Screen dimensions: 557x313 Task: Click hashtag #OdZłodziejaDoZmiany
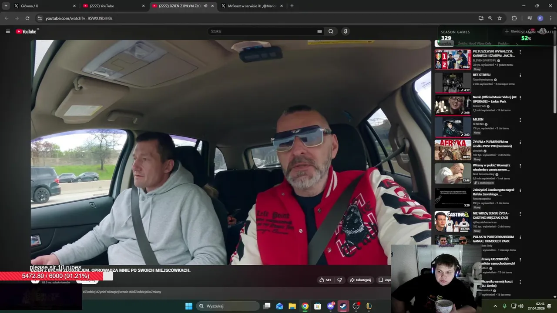click(x=145, y=292)
